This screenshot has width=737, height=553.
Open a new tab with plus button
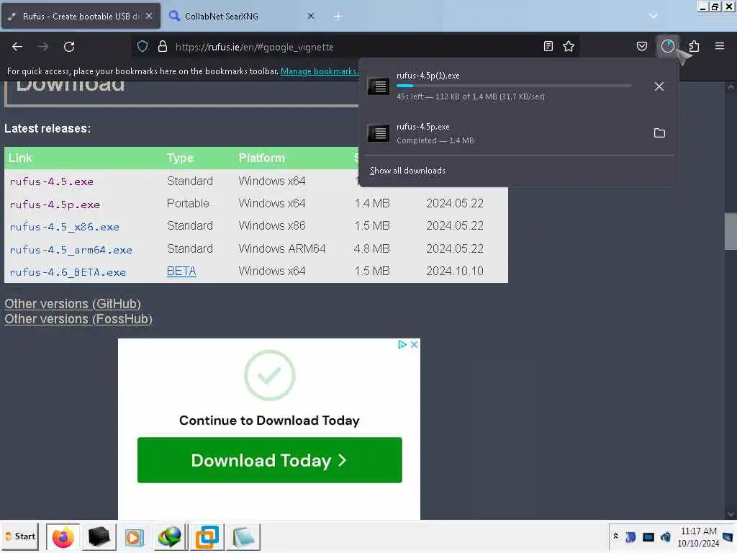coord(338,17)
